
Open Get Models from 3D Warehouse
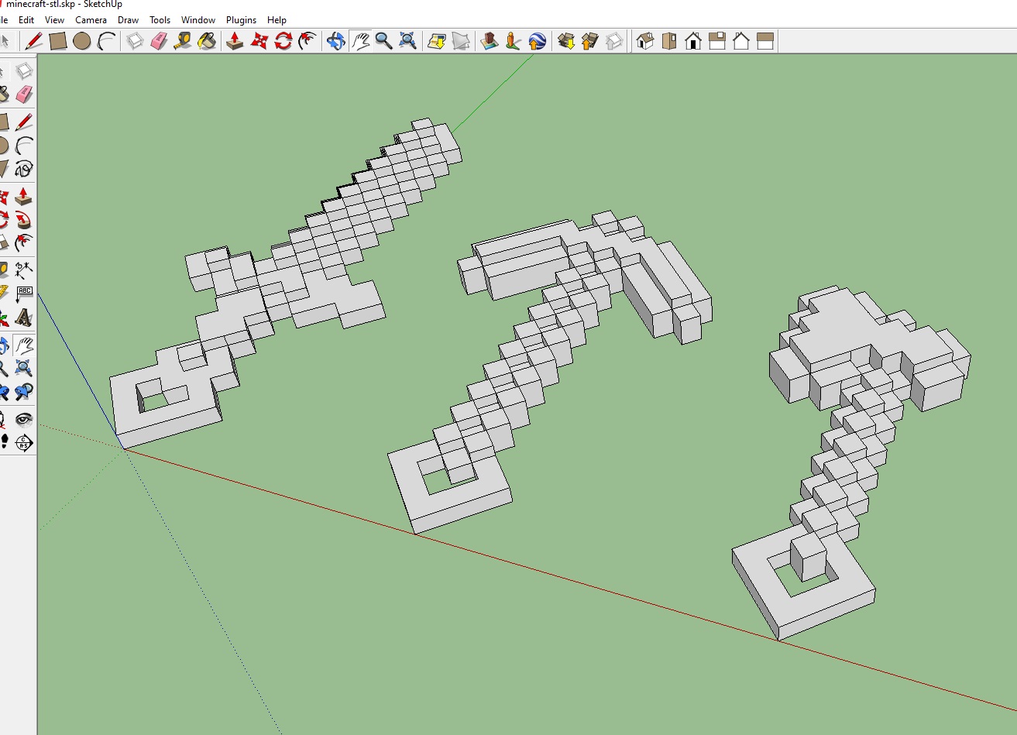566,41
